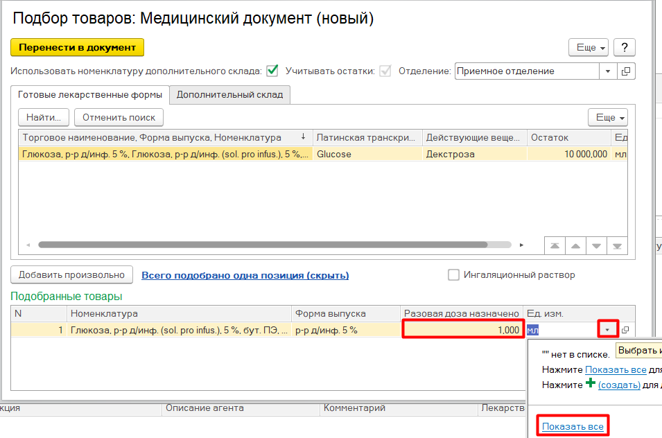Viewport: 662px width, 438px height.
Task: Toggle the Учитывать остатки checkbox
Action: point(385,71)
